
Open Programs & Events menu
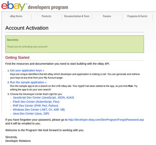[x=137, y=16]
